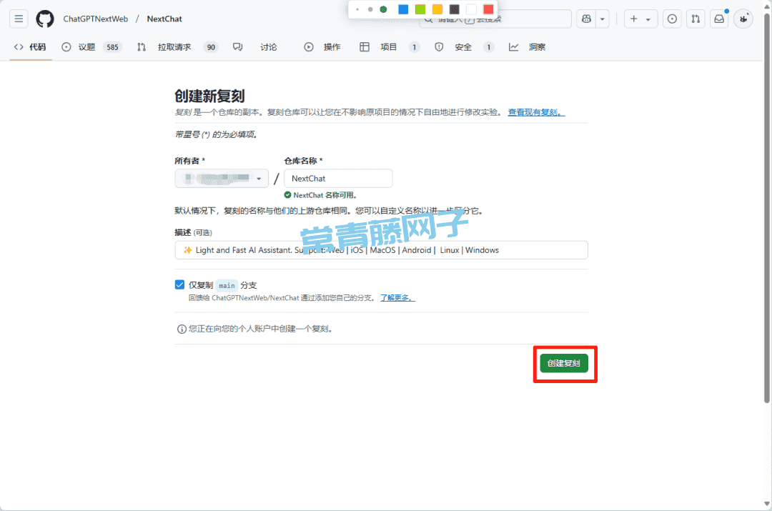The width and height of the screenshot is (772, 511).
Task: Expand the dropdown beside the Copilot icon
Action: 602,19
